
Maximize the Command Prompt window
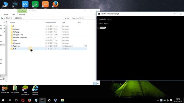(181, 14)
